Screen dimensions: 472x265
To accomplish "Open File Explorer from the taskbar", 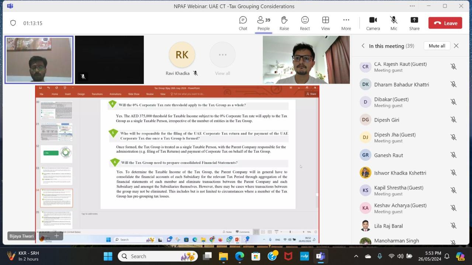I will (223, 256).
